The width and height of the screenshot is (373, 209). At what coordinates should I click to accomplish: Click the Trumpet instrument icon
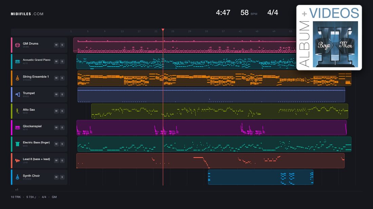[17, 95]
